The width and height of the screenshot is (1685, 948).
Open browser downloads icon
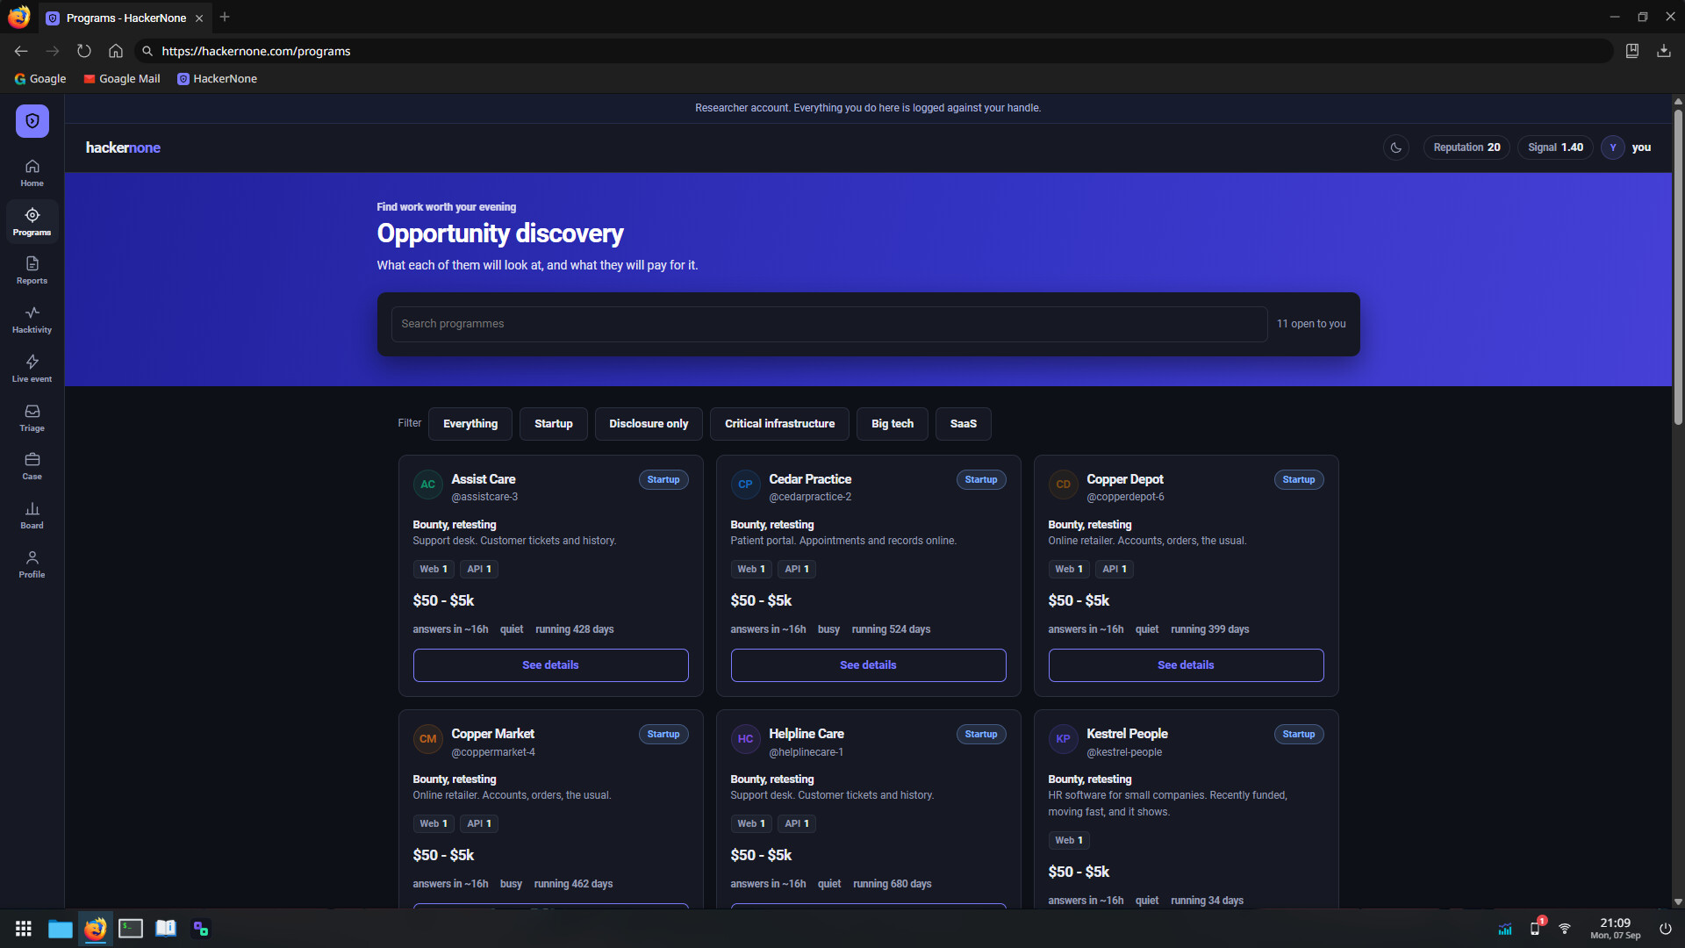(1663, 51)
